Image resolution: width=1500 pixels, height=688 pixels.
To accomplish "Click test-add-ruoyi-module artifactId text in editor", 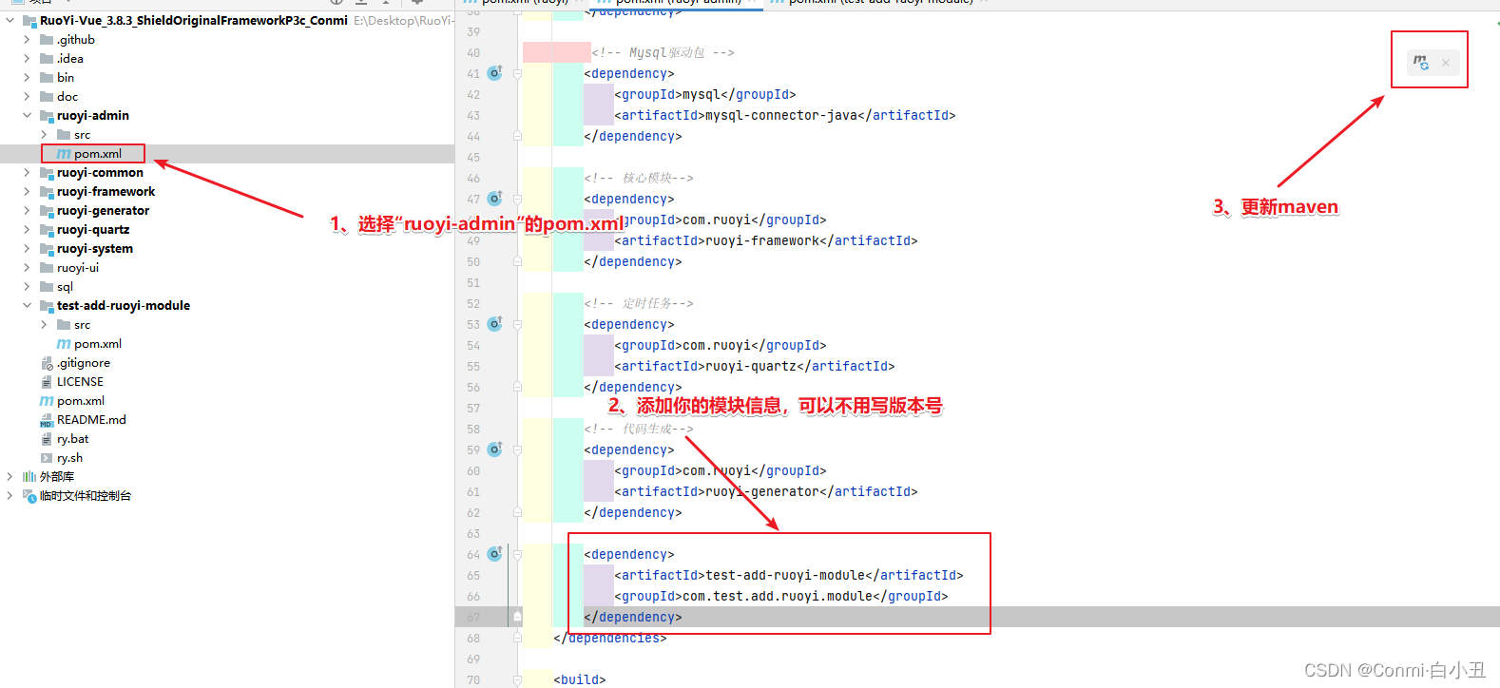I will click(x=785, y=575).
